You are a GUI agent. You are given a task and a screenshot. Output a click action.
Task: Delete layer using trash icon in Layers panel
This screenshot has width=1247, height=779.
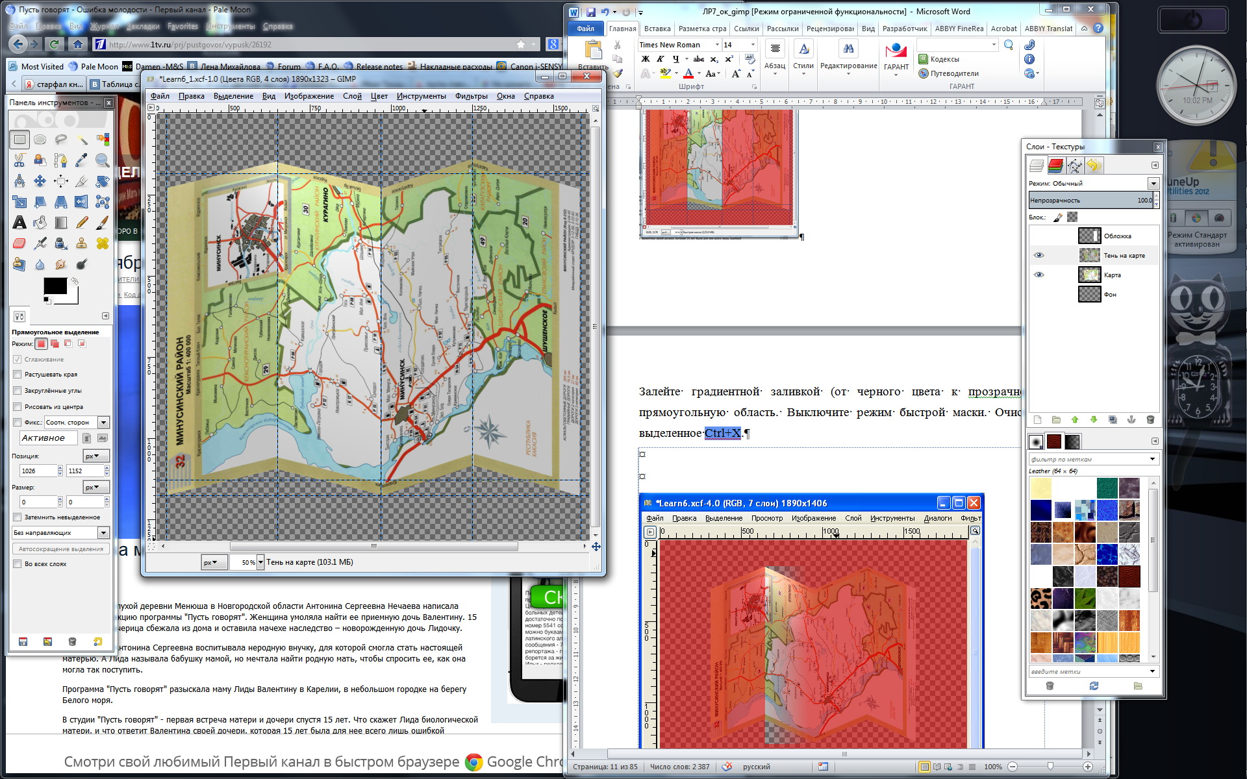pos(1150,420)
